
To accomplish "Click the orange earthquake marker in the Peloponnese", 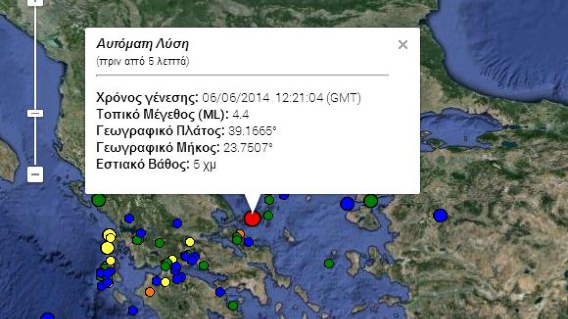I will click(150, 292).
